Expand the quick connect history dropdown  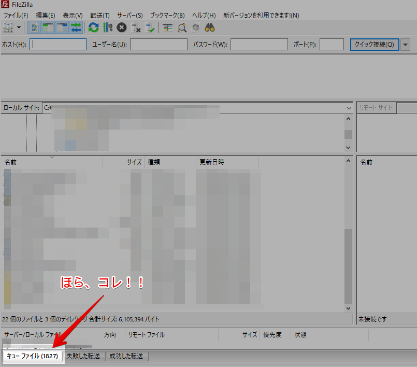pyautogui.click(x=405, y=45)
